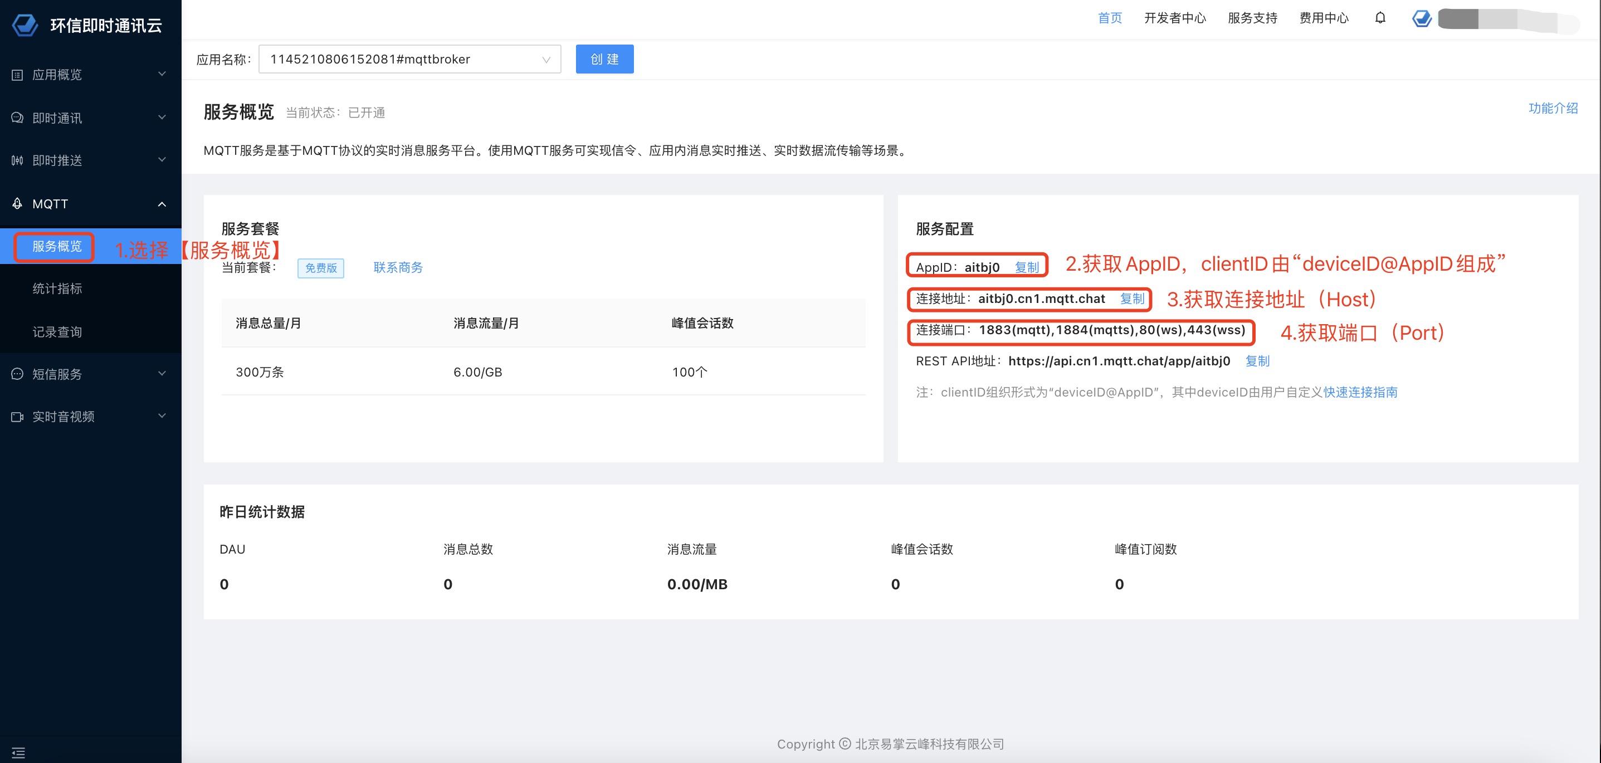Click the AppID value aitbj0

[982, 267]
